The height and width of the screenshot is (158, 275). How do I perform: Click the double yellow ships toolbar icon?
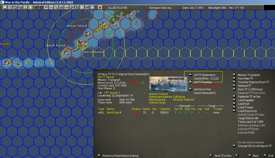pos(56,7)
